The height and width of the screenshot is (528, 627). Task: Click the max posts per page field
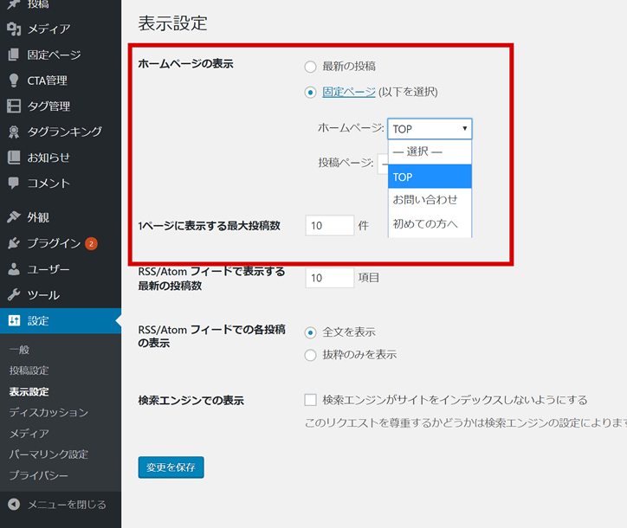[x=329, y=226]
